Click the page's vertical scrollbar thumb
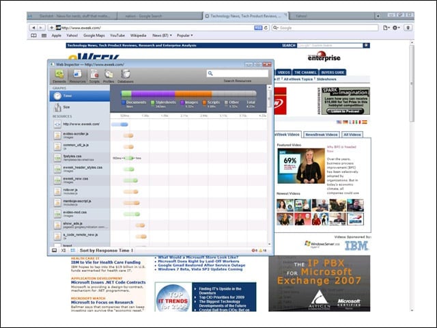Image resolution: width=437 pixels, height=328 pixels. [x=412, y=83]
